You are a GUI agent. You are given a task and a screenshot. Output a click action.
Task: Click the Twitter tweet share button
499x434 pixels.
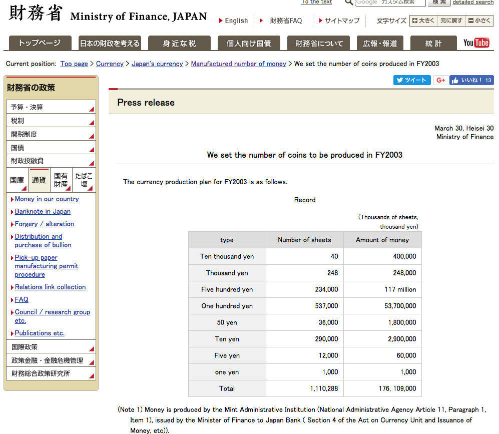click(x=411, y=80)
